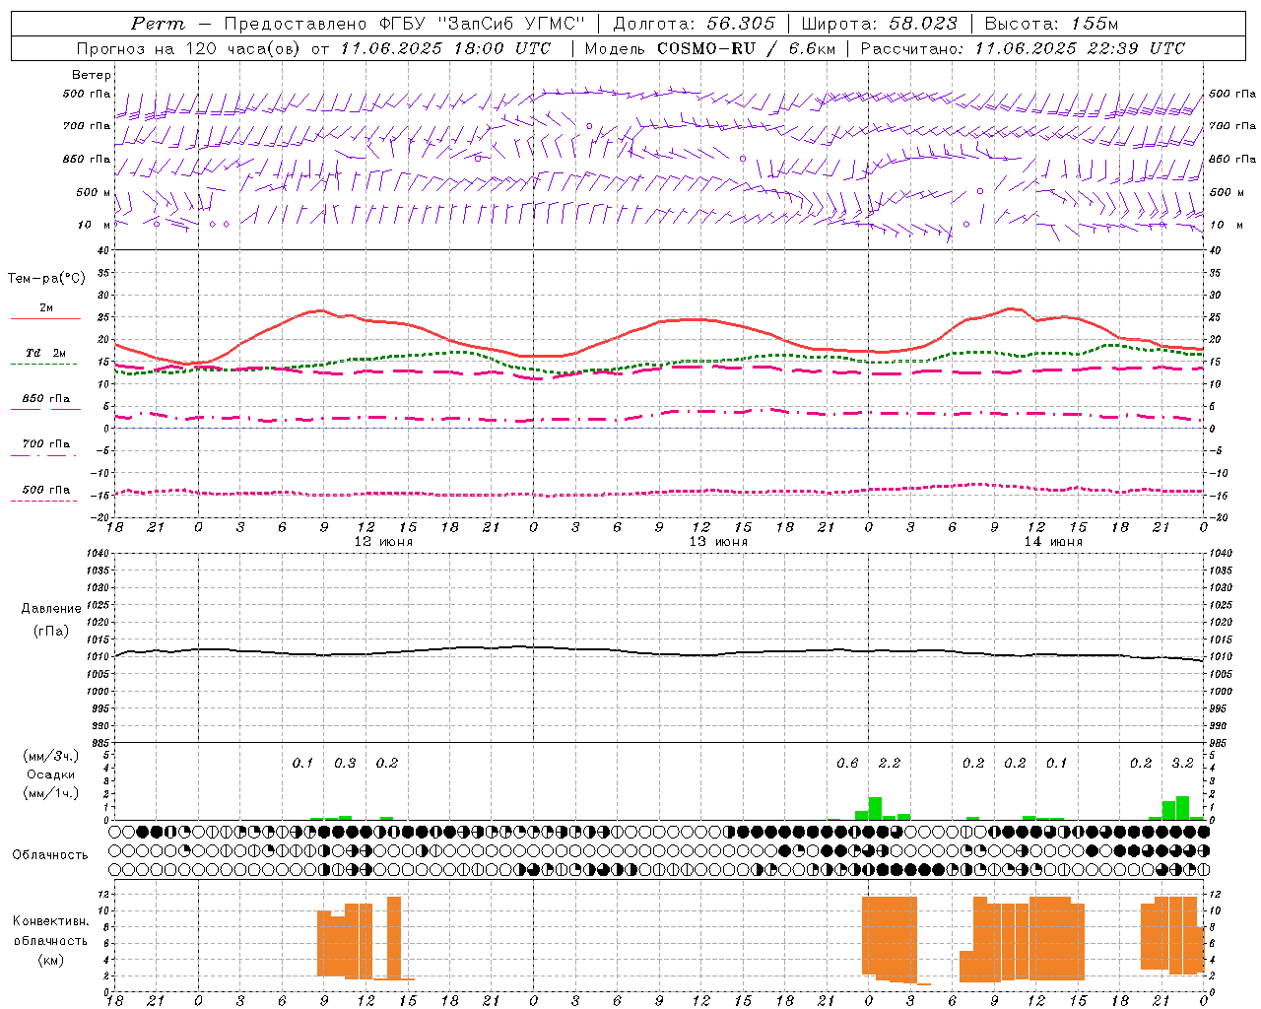The width and height of the screenshot is (1261, 1009).
Task: Click the 3.2 precipitation amount
Action: 1183,764
